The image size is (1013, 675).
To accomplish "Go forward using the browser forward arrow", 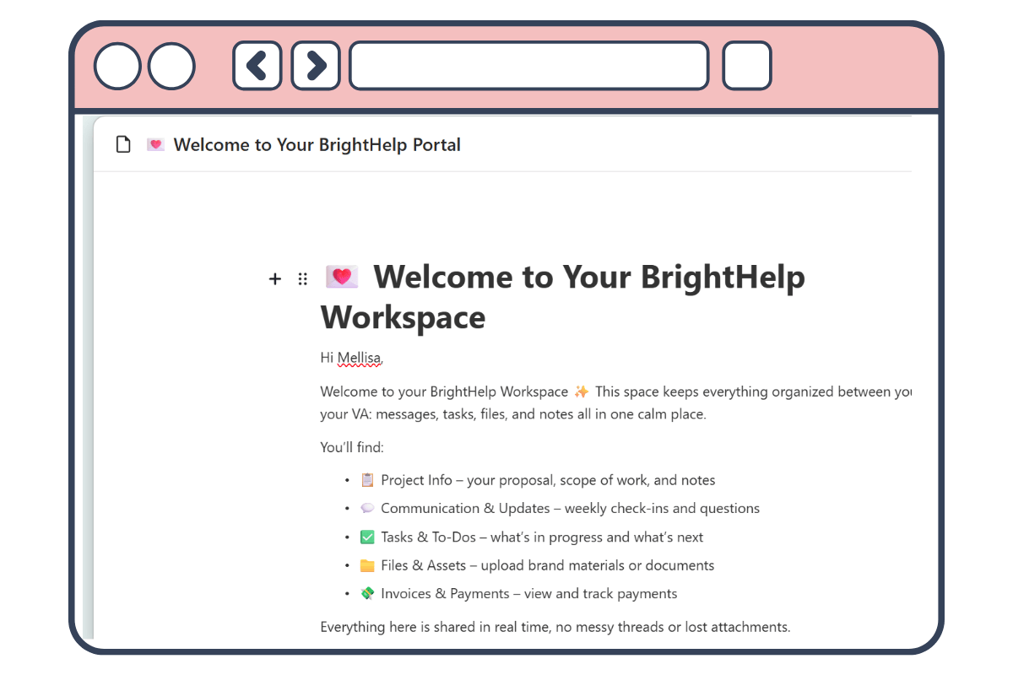I will pos(316,65).
